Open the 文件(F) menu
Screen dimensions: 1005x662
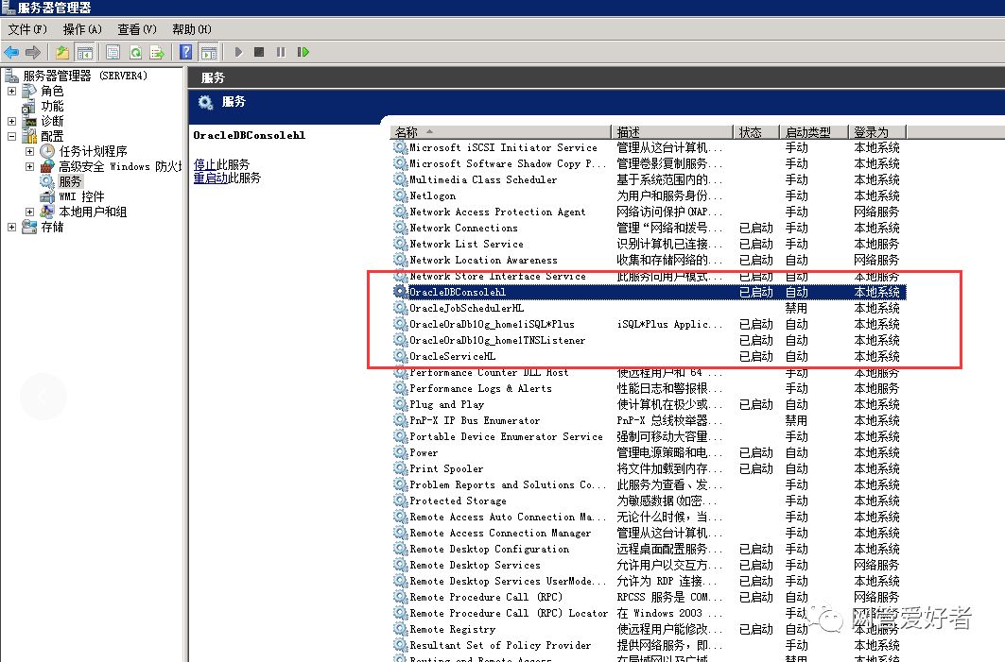[26, 29]
